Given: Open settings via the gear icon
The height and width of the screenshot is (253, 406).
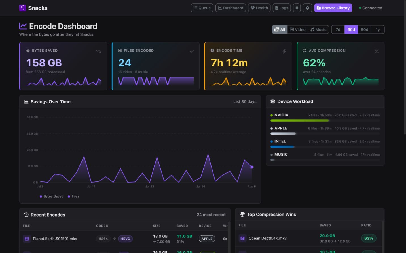Looking at the screenshot, I should pyautogui.click(x=307, y=8).
